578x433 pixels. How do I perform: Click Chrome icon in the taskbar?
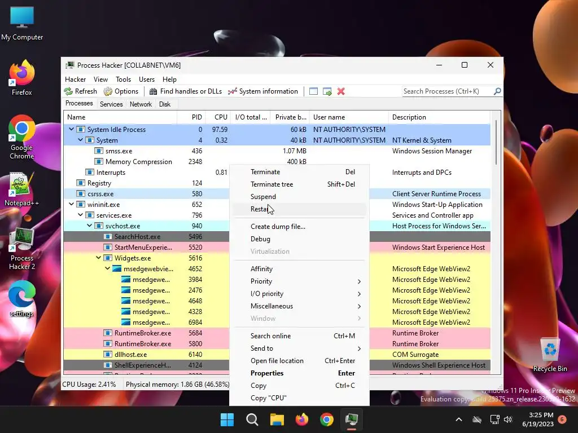click(x=327, y=419)
